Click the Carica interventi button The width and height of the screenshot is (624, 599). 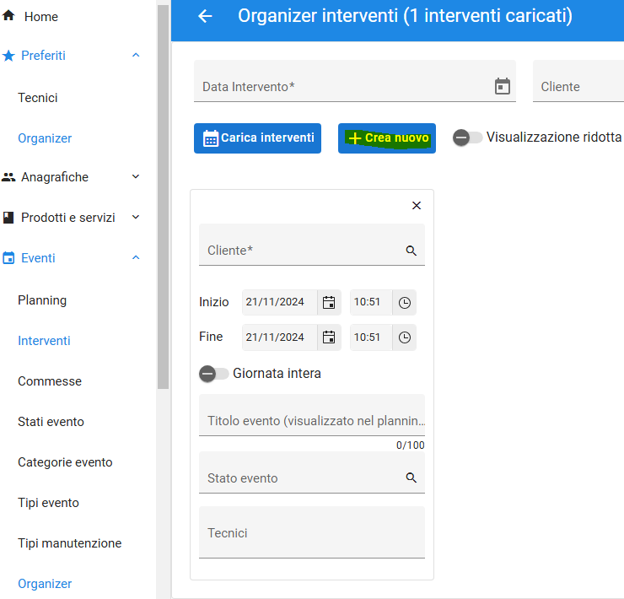(x=257, y=138)
